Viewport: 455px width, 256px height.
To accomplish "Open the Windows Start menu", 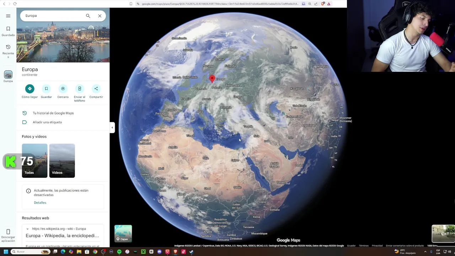I will pos(6,252).
